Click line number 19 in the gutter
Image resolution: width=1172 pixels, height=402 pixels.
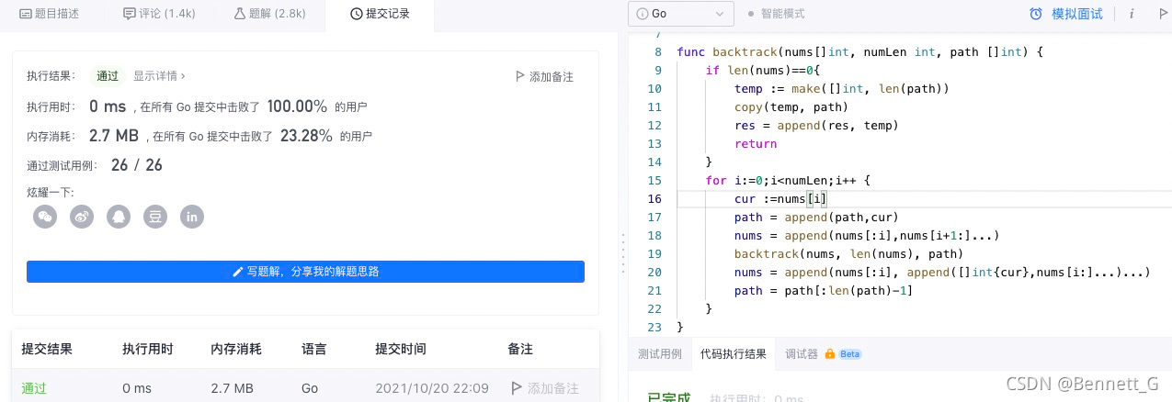click(654, 253)
